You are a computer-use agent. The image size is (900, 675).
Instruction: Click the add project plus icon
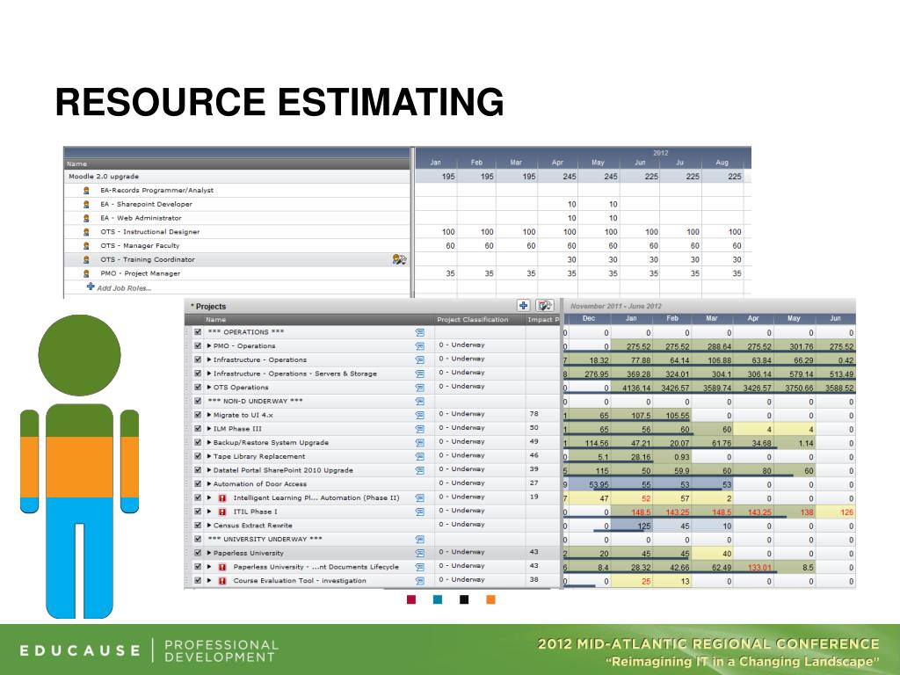[x=524, y=305]
